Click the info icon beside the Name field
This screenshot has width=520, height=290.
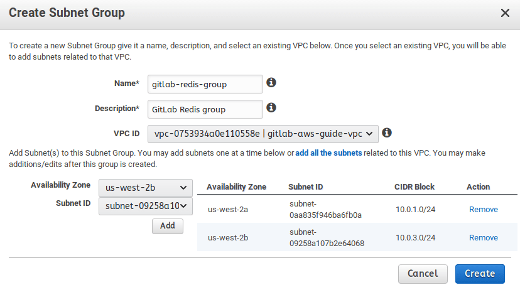pos(271,83)
